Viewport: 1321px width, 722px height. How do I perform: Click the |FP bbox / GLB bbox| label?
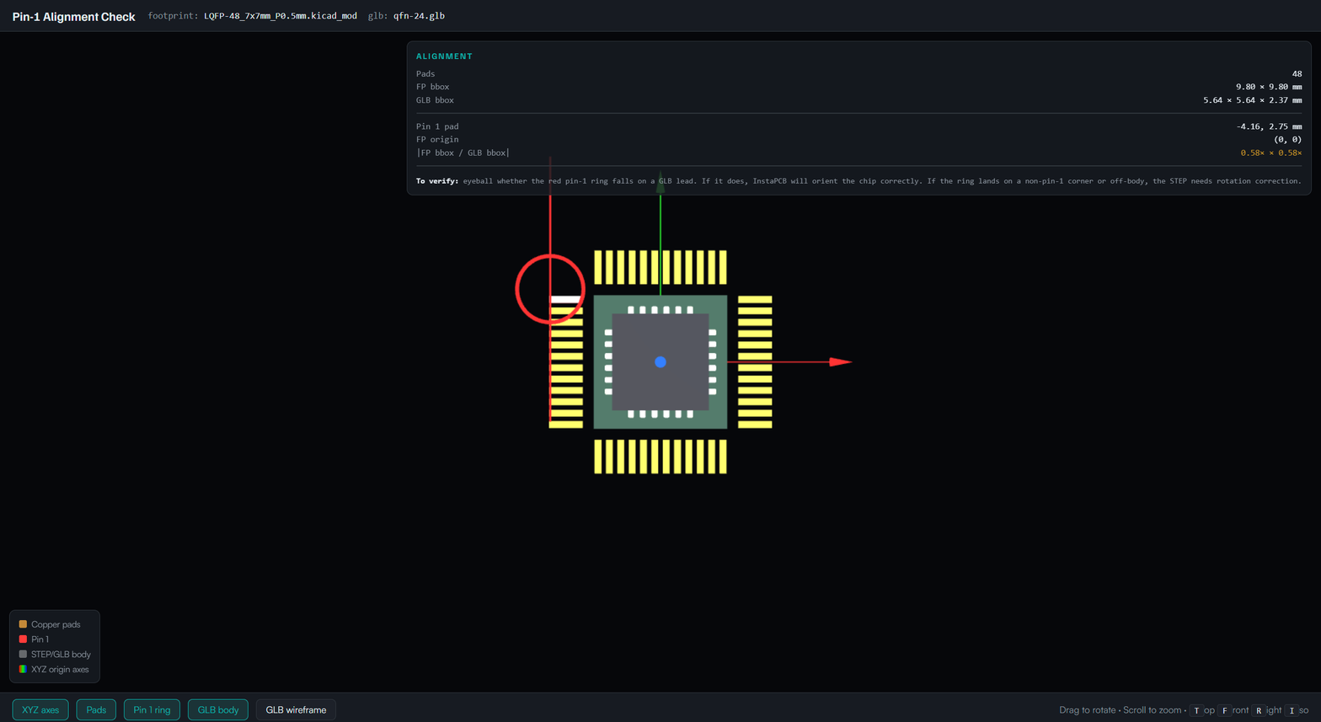point(463,152)
